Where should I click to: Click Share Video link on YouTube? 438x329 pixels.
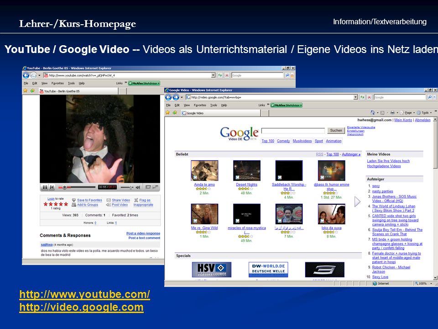click(120, 200)
